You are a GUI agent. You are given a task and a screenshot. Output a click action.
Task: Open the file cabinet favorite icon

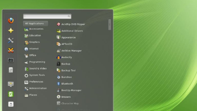[11, 70]
